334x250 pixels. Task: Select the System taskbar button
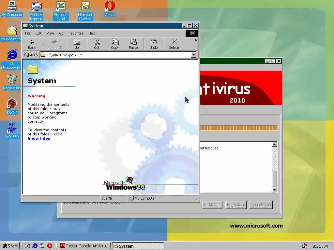pos(138,246)
